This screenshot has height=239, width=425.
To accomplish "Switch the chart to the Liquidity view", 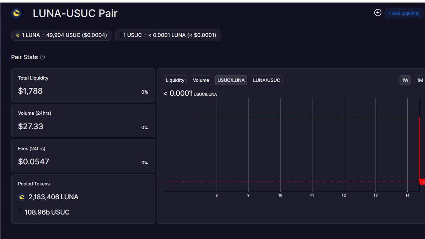I will [175, 80].
